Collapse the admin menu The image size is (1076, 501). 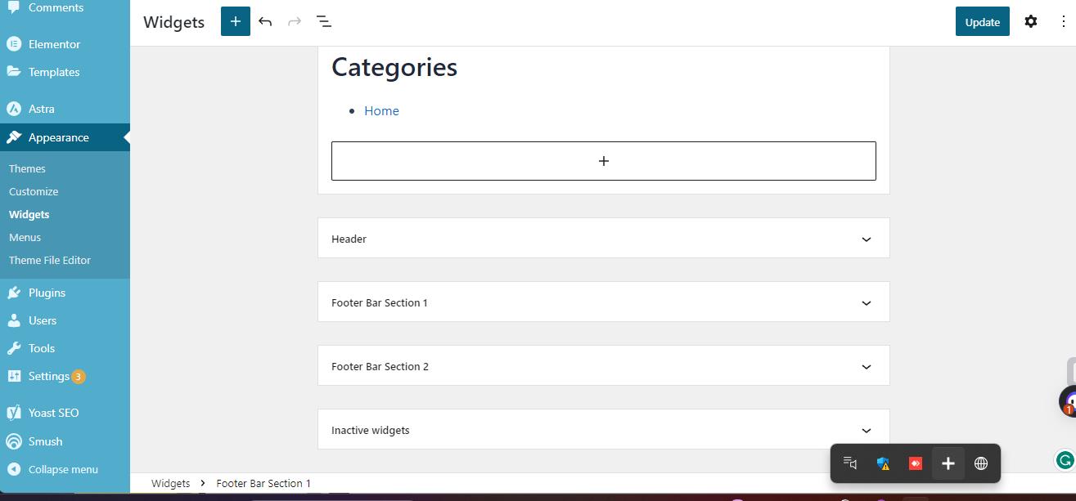65,469
